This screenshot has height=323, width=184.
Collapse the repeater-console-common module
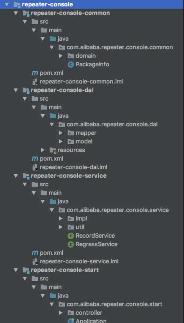tap(16, 13)
